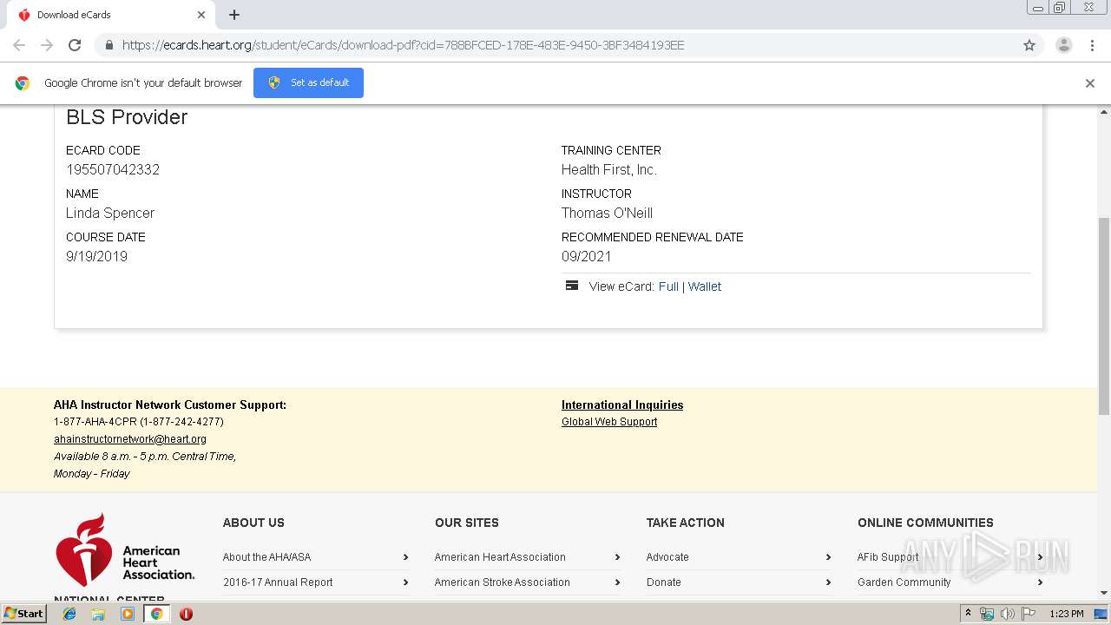This screenshot has height=625, width=1111.
Task: Click the 1:23 PM system clock
Action: click(x=1067, y=614)
